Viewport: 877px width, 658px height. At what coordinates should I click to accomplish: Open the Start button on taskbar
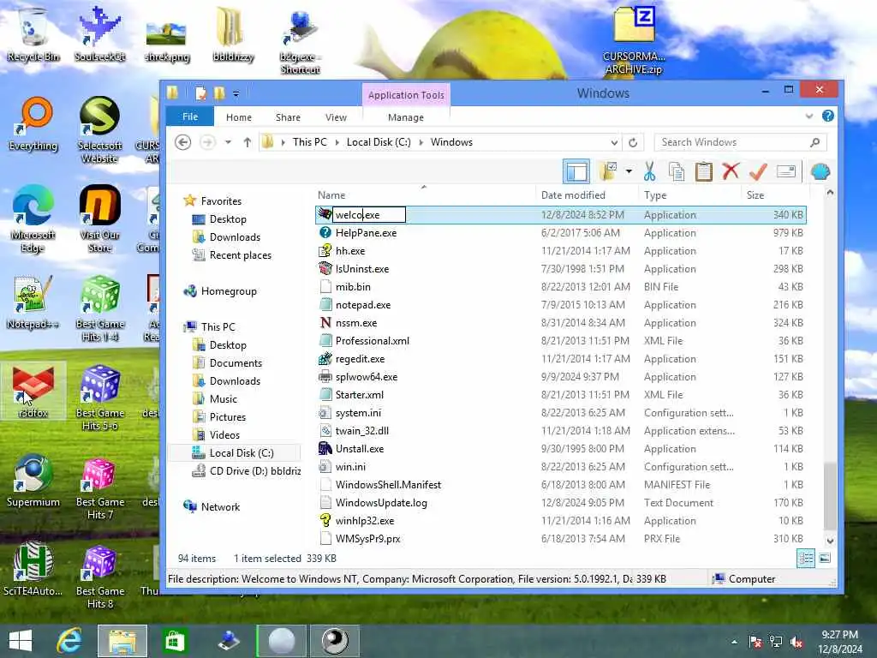[21, 641]
